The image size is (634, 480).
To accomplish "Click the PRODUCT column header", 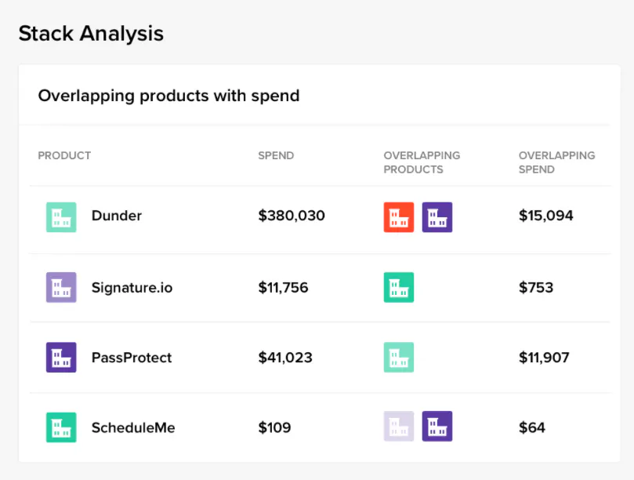I will [x=64, y=155].
